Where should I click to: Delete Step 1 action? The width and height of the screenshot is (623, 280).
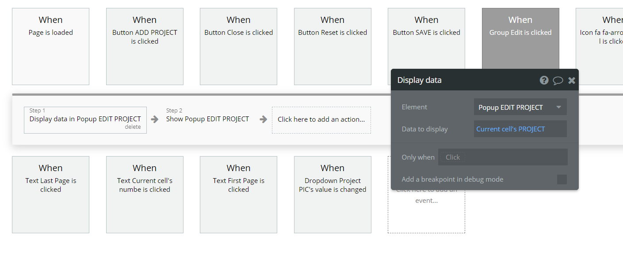click(x=133, y=127)
